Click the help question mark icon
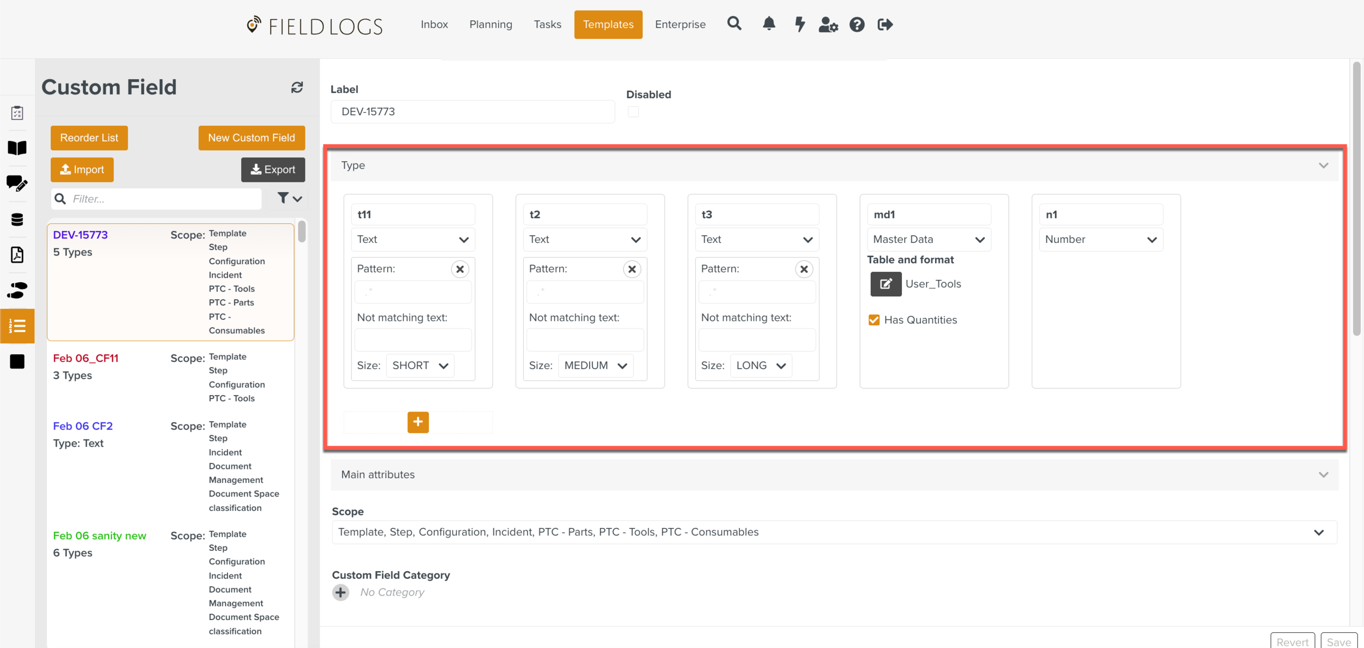This screenshot has height=648, width=1364. pyautogui.click(x=857, y=25)
